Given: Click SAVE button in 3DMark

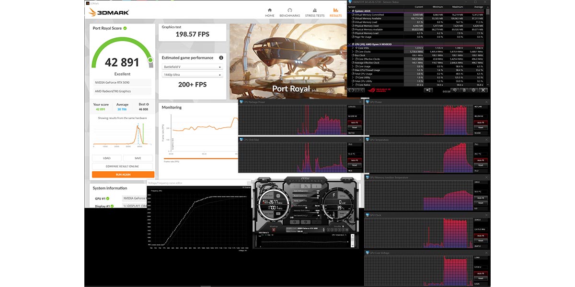Looking at the screenshot, I should click(138, 158).
